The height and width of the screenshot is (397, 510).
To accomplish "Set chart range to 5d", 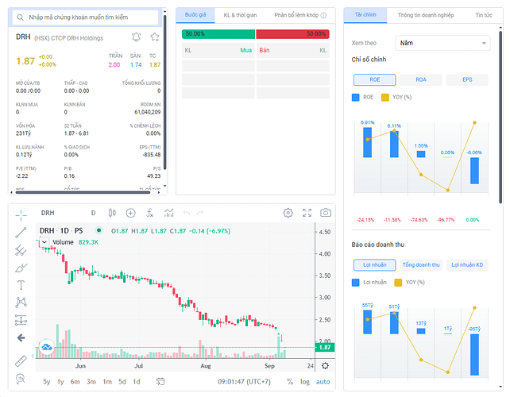I will [x=122, y=381].
